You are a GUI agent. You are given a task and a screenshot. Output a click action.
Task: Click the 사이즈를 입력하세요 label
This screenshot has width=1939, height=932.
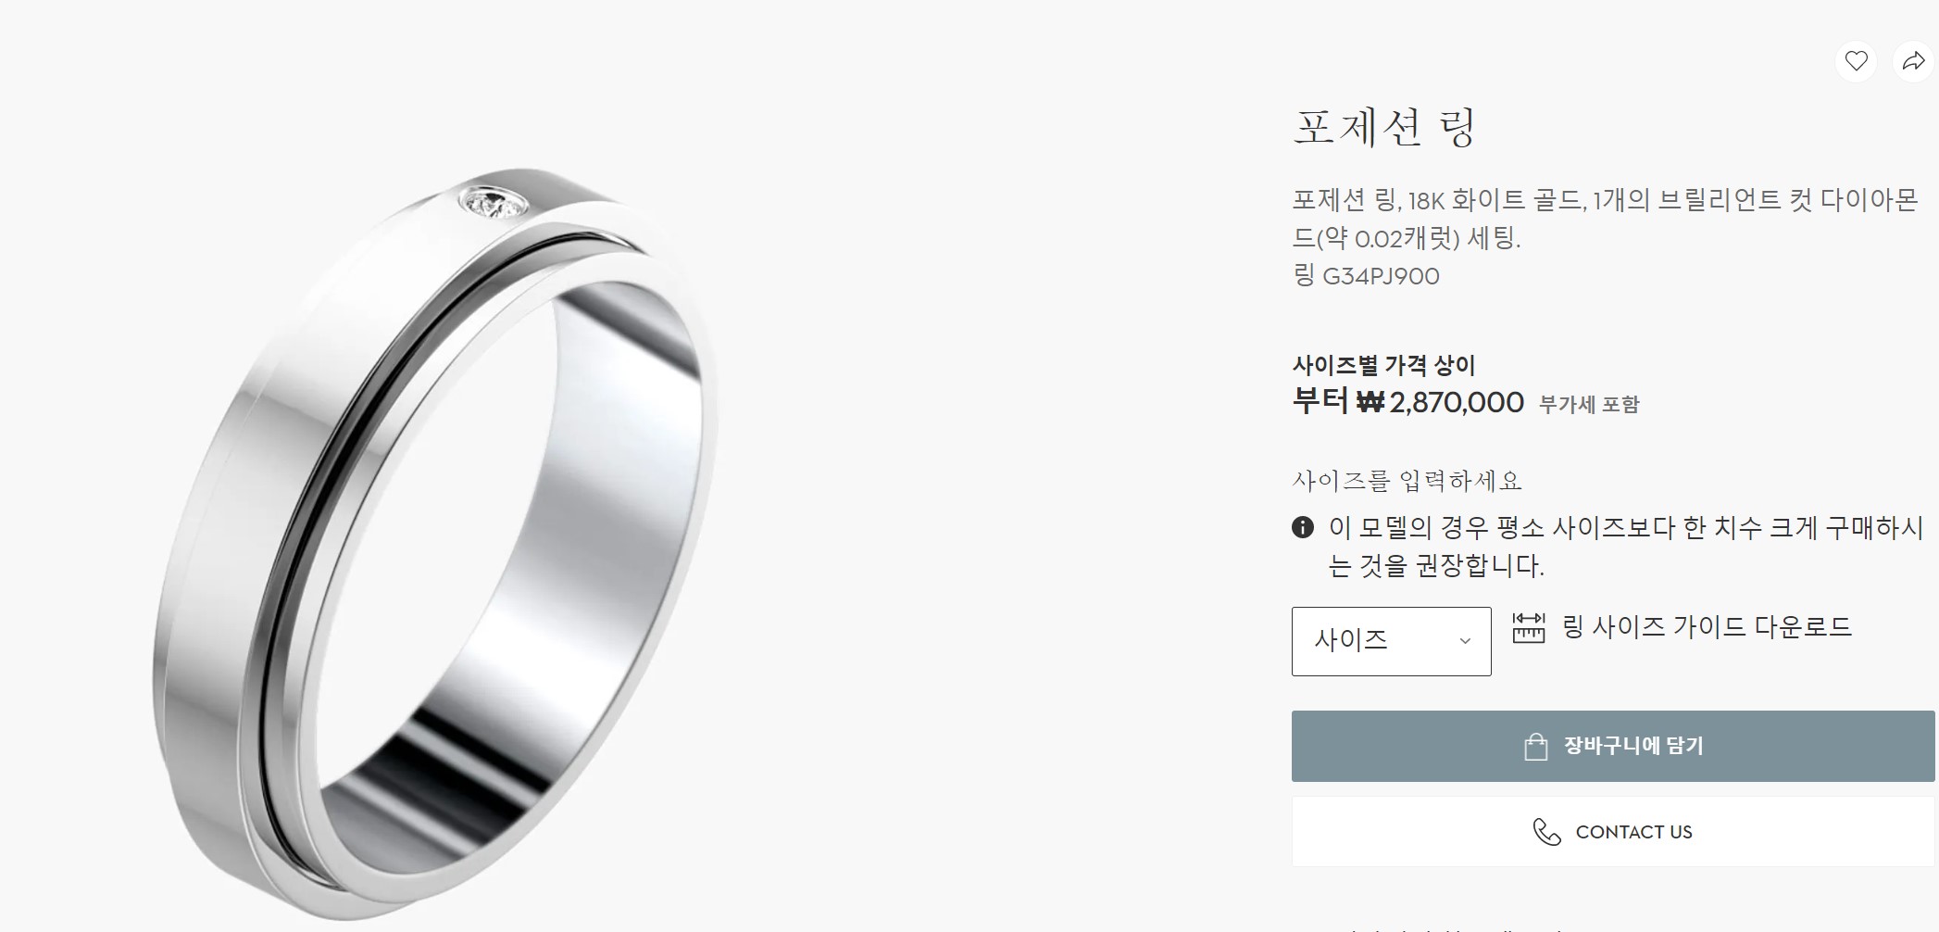[x=1407, y=481]
